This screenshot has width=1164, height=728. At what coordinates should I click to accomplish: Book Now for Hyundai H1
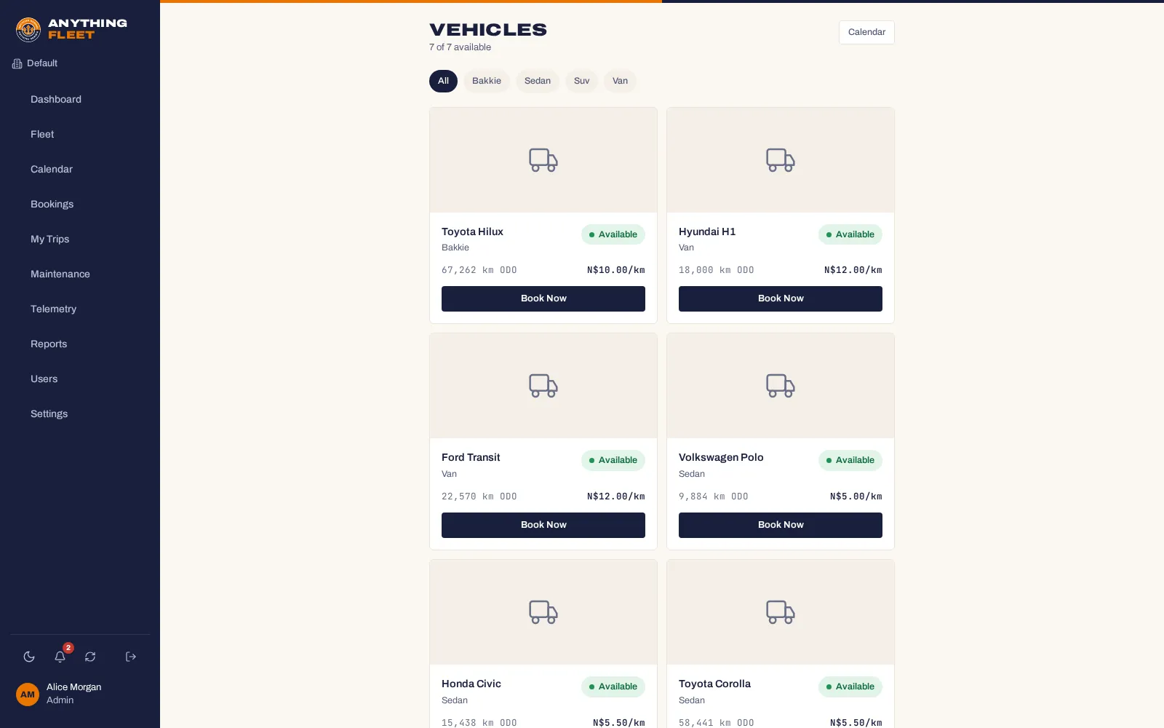(x=781, y=298)
